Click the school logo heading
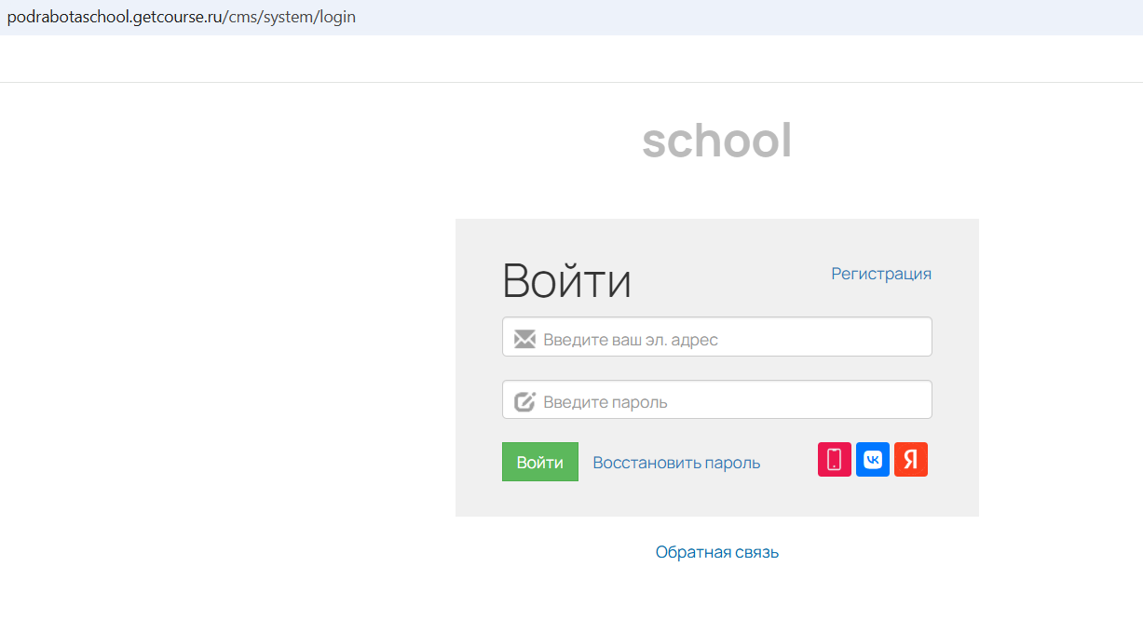Screen dimensions: 1143x620 click(x=717, y=141)
